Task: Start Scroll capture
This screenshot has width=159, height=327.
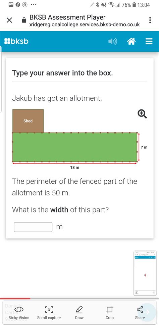Action: coord(49,313)
